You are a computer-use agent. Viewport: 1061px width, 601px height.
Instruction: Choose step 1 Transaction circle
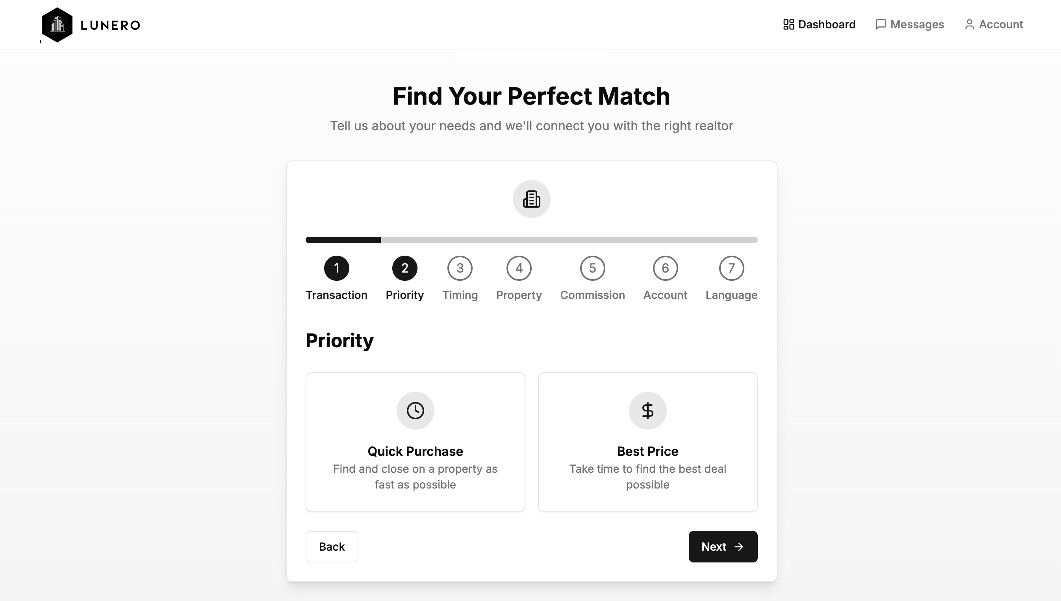[336, 268]
